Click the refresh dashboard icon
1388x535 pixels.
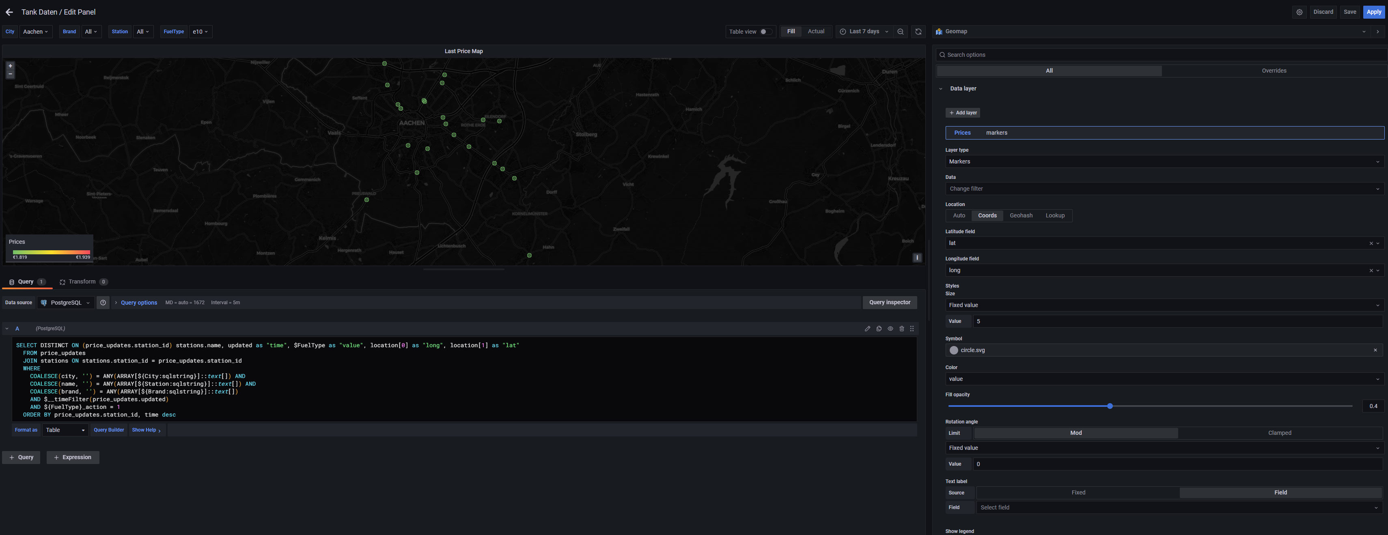click(x=918, y=32)
